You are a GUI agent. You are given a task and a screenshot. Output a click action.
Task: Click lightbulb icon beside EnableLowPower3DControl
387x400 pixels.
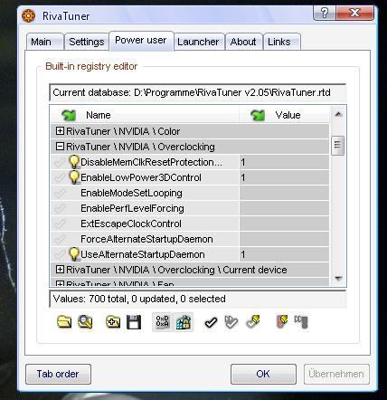pos(74,177)
